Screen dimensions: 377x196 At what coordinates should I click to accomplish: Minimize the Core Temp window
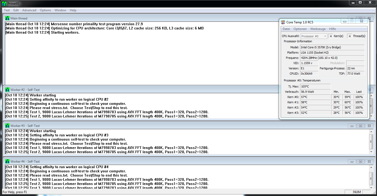click(345, 21)
